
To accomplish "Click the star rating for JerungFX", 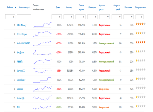I will pyautogui.click(x=141, y=70).
